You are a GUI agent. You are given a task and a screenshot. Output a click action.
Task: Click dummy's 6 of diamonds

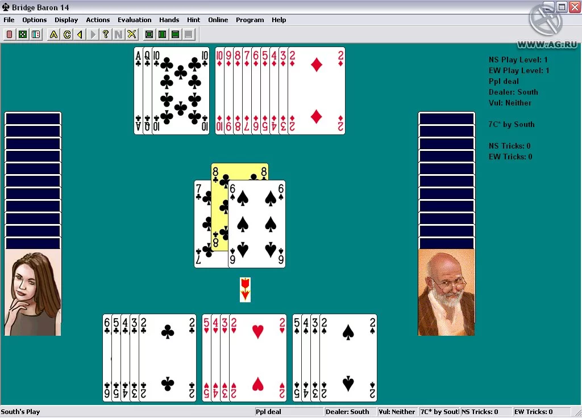(256, 91)
